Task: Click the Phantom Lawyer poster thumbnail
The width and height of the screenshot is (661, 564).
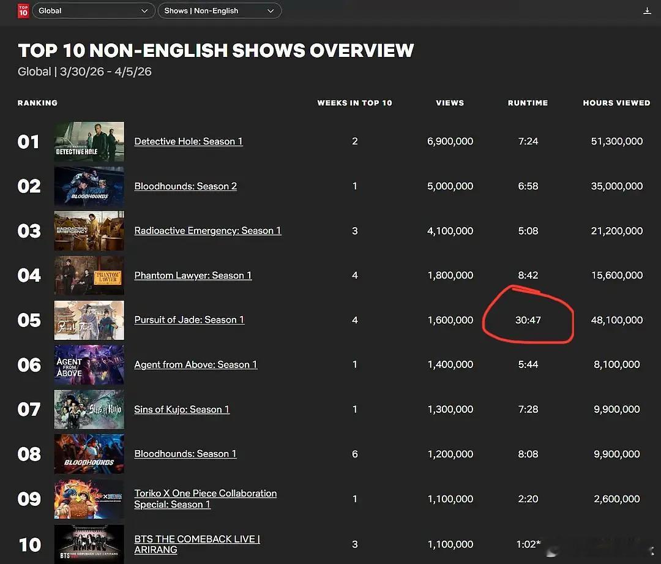Action: coord(89,276)
